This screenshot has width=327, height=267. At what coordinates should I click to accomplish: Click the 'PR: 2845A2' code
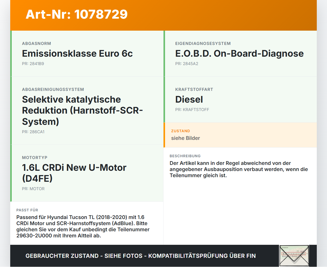pyautogui.click(x=187, y=64)
